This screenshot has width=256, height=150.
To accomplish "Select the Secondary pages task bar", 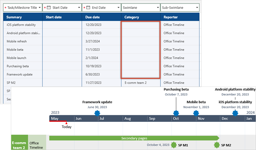I will point(134,138).
